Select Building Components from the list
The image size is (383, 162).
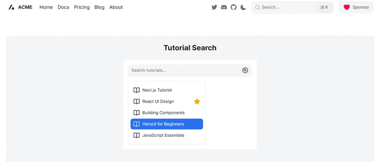pyautogui.click(x=163, y=113)
